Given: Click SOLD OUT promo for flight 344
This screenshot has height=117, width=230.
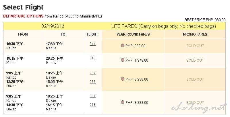Looking at the screenshot, I should point(195,46).
